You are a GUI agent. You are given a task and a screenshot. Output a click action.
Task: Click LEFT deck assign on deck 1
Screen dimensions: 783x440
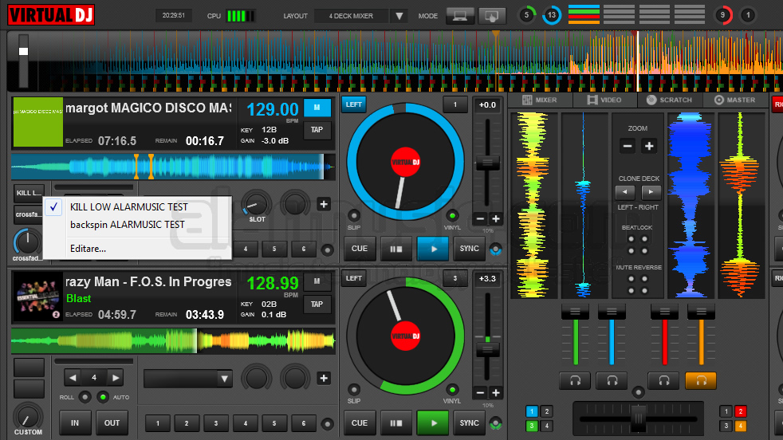pyautogui.click(x=353, y=104)
